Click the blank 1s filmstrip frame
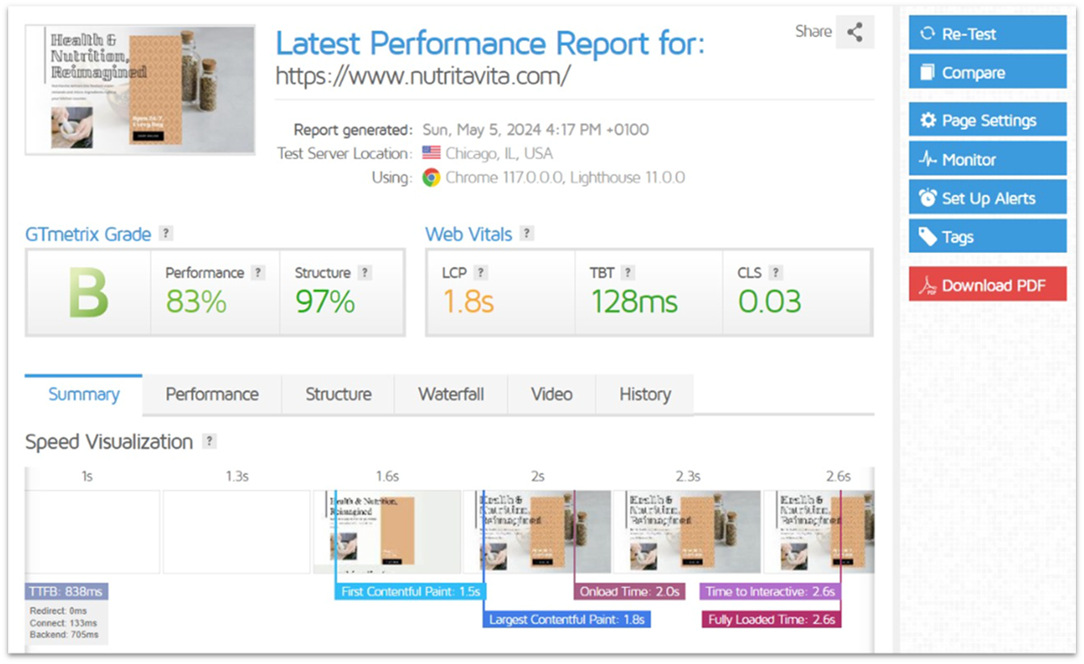The height and width of the screenshot is (664, 1084). pos(92,531)
